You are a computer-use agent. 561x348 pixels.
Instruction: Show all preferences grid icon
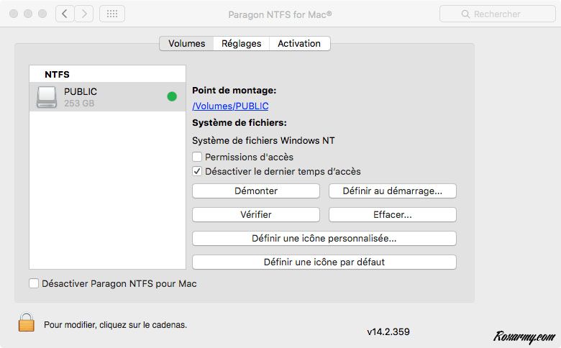111,14
